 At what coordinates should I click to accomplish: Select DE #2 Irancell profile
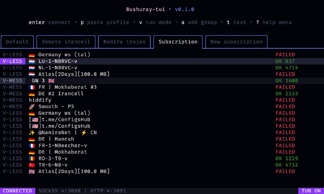pyautogui.click(x=162, y=94)
